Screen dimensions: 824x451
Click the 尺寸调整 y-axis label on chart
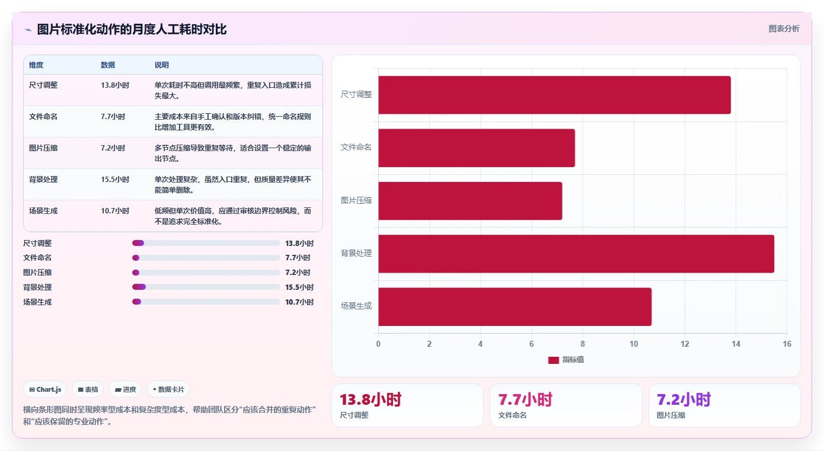click(x=356, y=94)
